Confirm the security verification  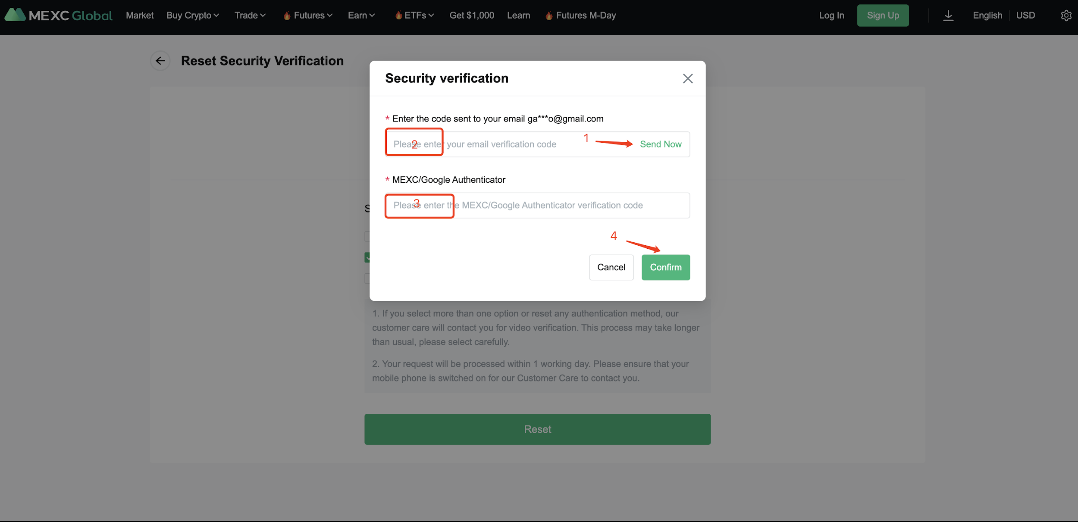point(665,267)
